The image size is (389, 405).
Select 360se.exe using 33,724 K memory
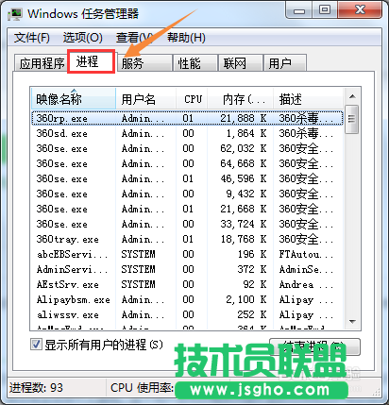187,224
